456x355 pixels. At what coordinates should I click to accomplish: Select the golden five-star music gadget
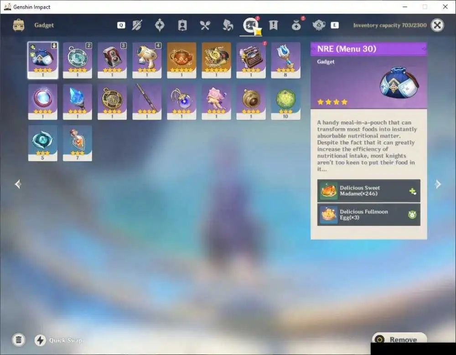[216, 60]
